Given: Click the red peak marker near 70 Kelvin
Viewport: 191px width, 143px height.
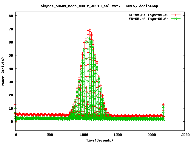Looking at the screenshot, I should [x=90, y=30].
